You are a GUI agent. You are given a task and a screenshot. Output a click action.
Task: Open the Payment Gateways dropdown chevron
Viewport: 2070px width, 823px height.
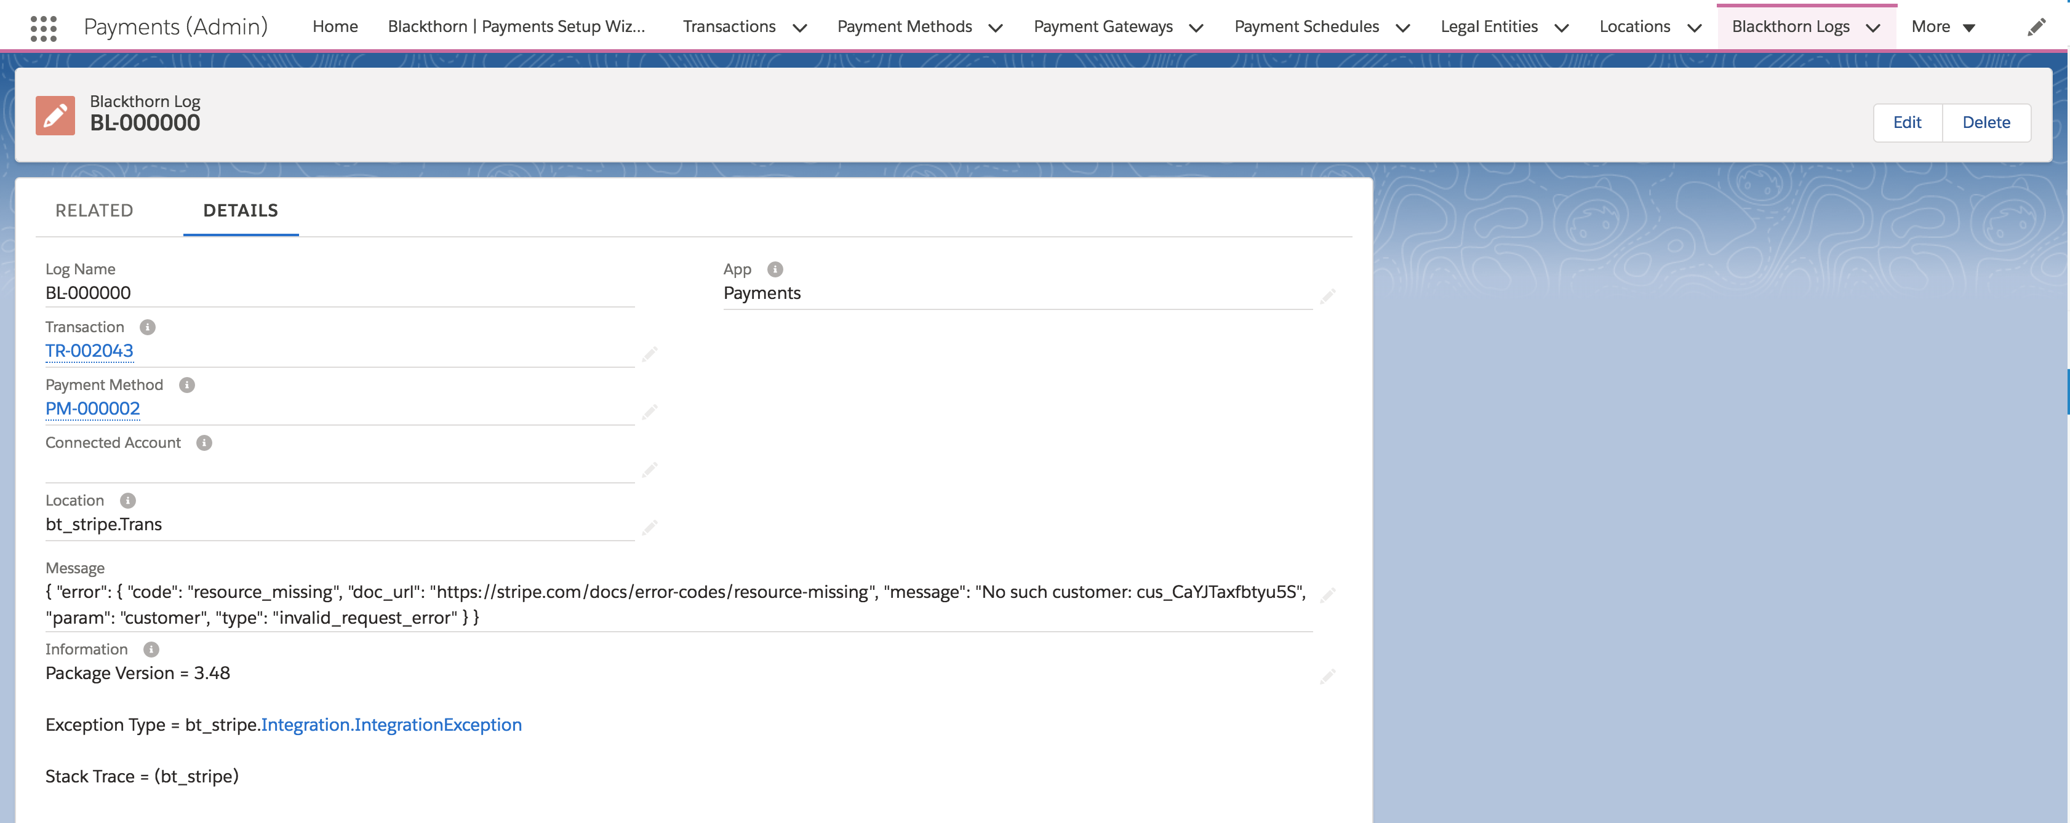click(1196, 27)
